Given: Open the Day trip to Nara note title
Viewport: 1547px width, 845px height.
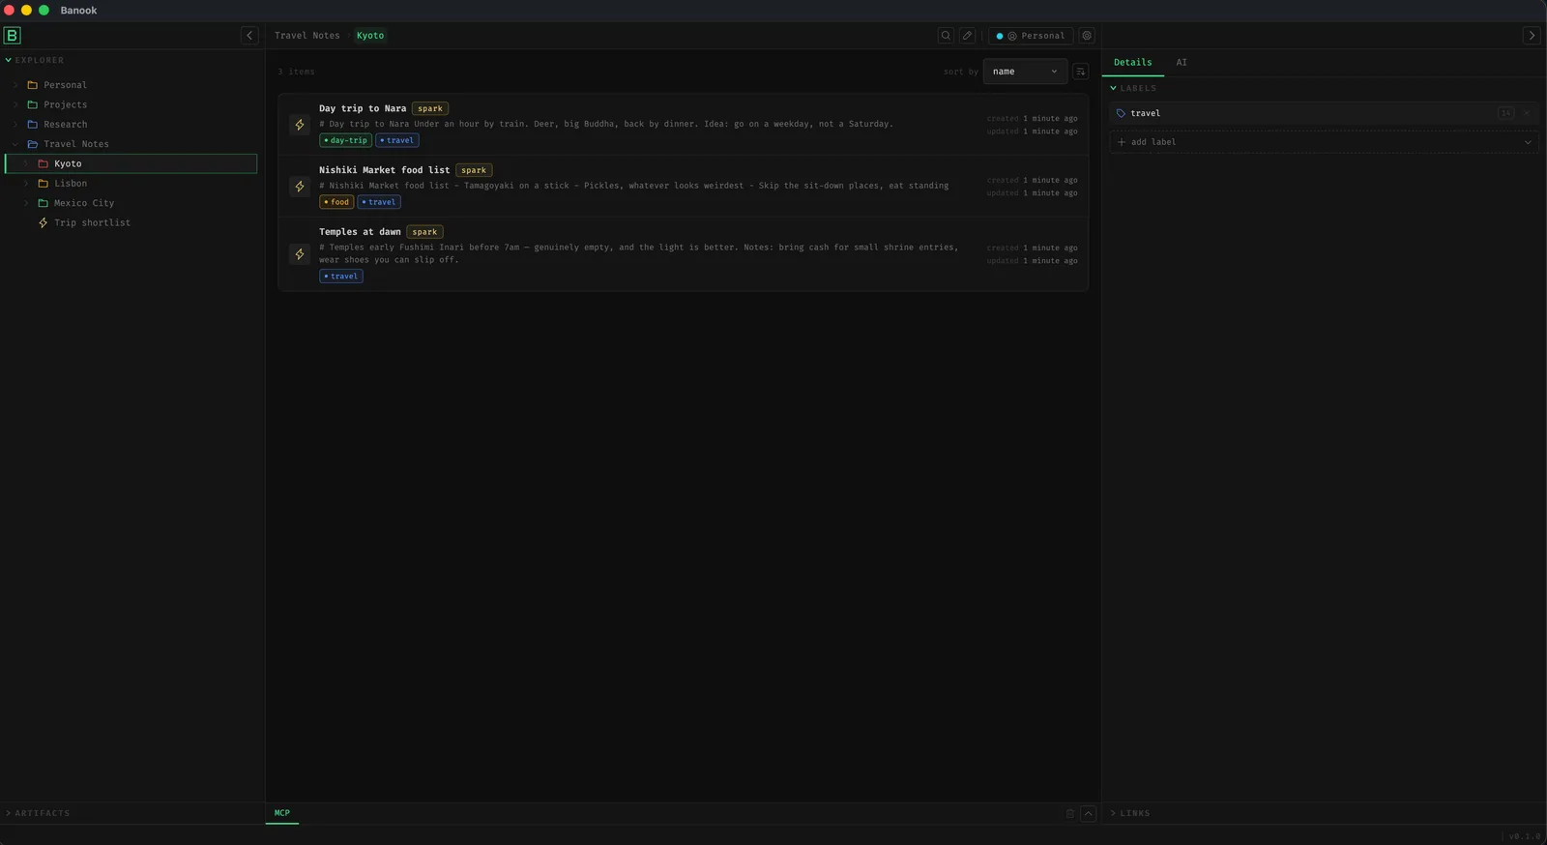Looking at the screenshot, I should click(x=363, y=109).
